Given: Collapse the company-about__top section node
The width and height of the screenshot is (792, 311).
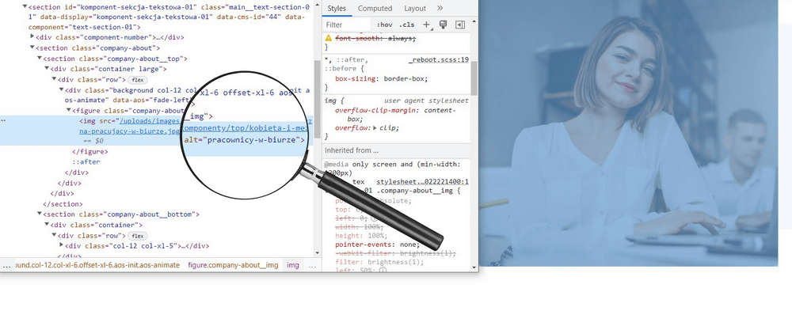Looking at the screenshot, I should coord(40,59).
